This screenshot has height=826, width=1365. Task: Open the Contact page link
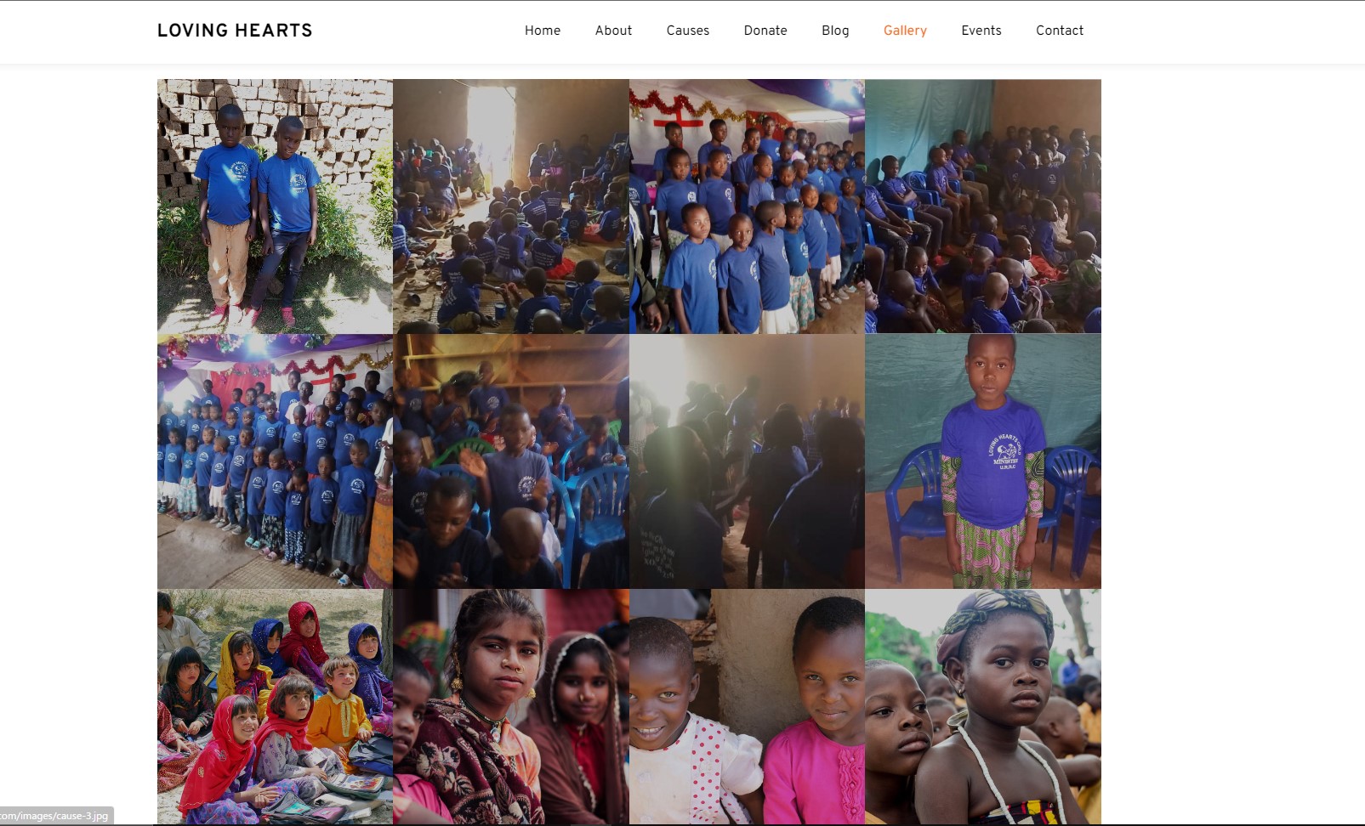(x=1060, y=31)
